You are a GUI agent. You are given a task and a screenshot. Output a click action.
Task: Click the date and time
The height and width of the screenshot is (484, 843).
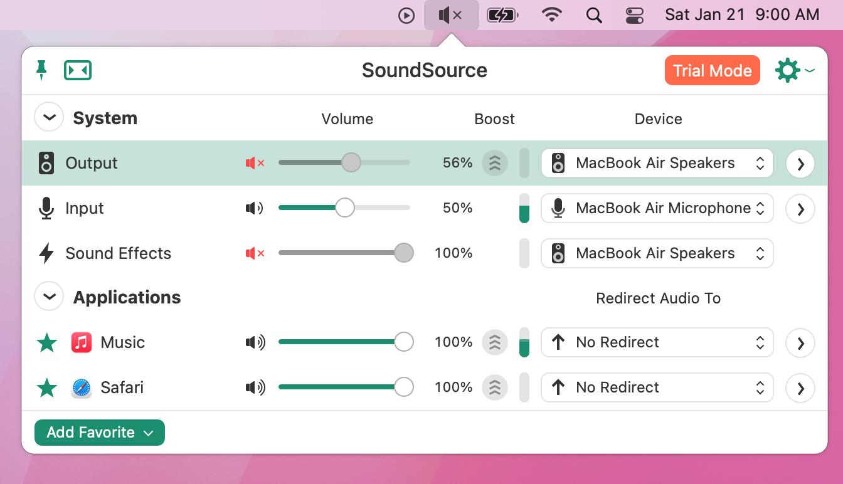742,15
